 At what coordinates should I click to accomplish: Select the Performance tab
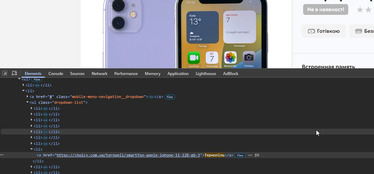coord(126,73)
